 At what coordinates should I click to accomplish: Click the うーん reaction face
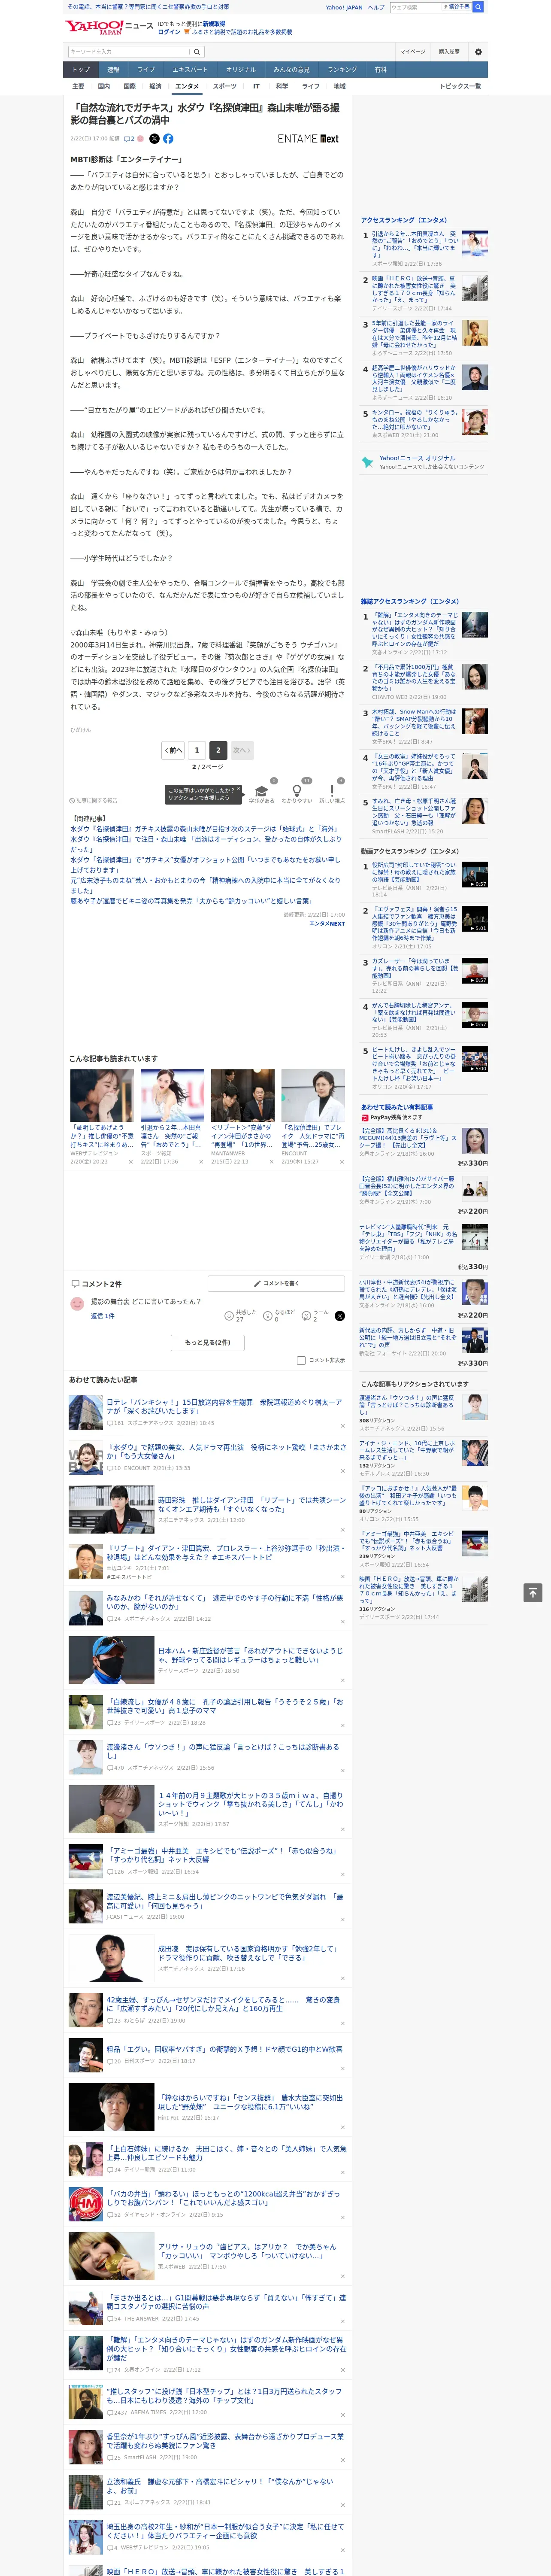coord(306,1315)
